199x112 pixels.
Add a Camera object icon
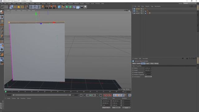[x=81, y=7]
